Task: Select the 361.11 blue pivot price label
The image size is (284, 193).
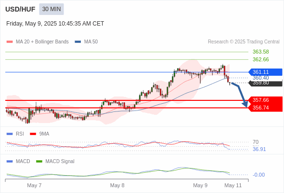Action: coord(265,72)
